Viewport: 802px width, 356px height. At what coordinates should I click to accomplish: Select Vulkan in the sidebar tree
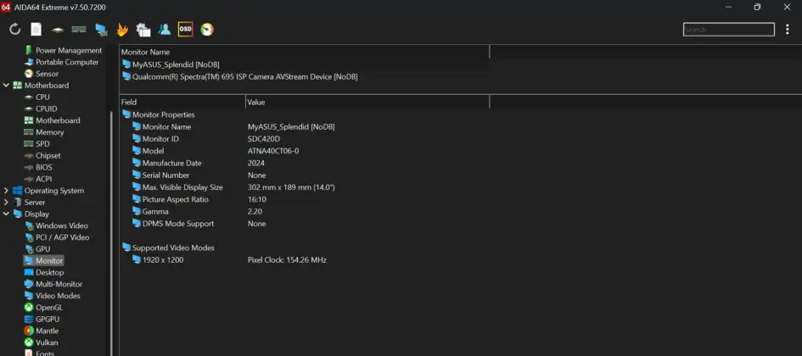pyautogui.click(x=47, y=342)
